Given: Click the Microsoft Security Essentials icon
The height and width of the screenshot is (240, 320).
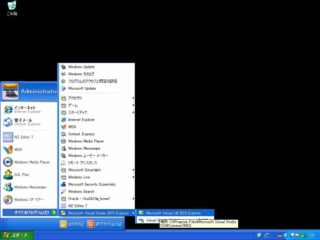Looking at the screenshot, I should coord(63,184).
